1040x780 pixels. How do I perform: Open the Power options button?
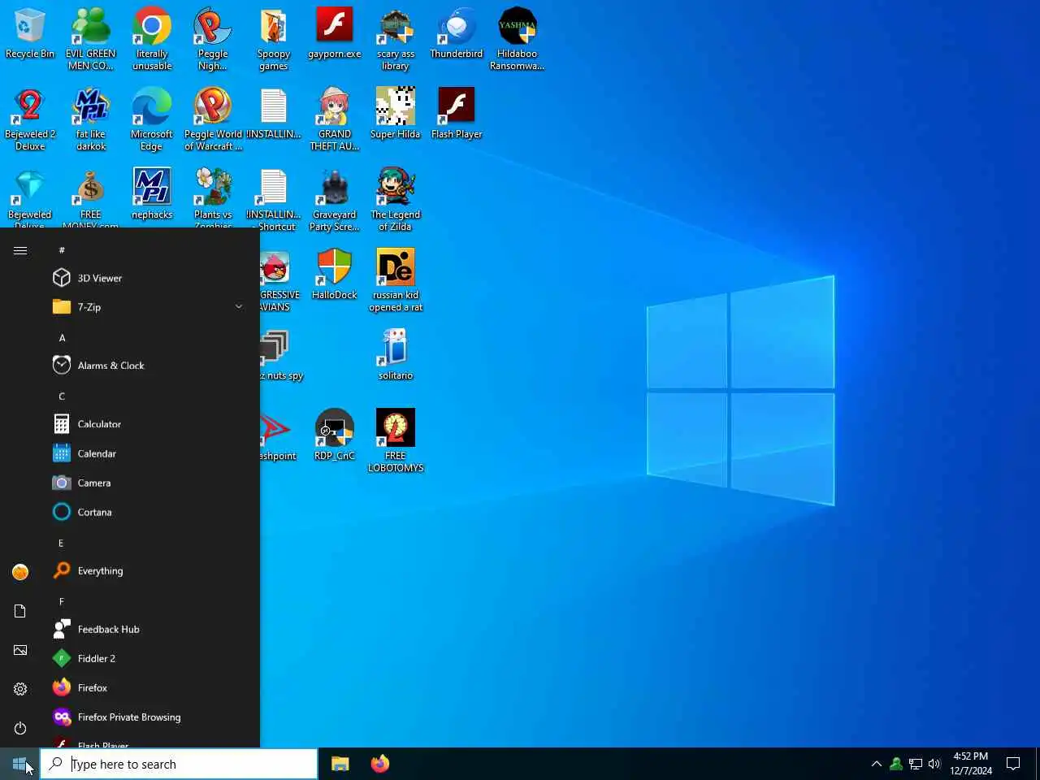[x=20, y=728]
